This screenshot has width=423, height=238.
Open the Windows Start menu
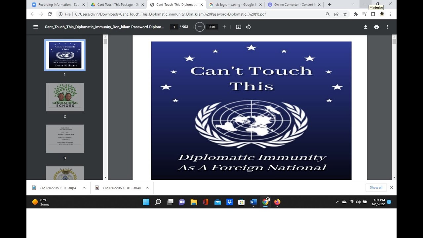click(146, 202)
